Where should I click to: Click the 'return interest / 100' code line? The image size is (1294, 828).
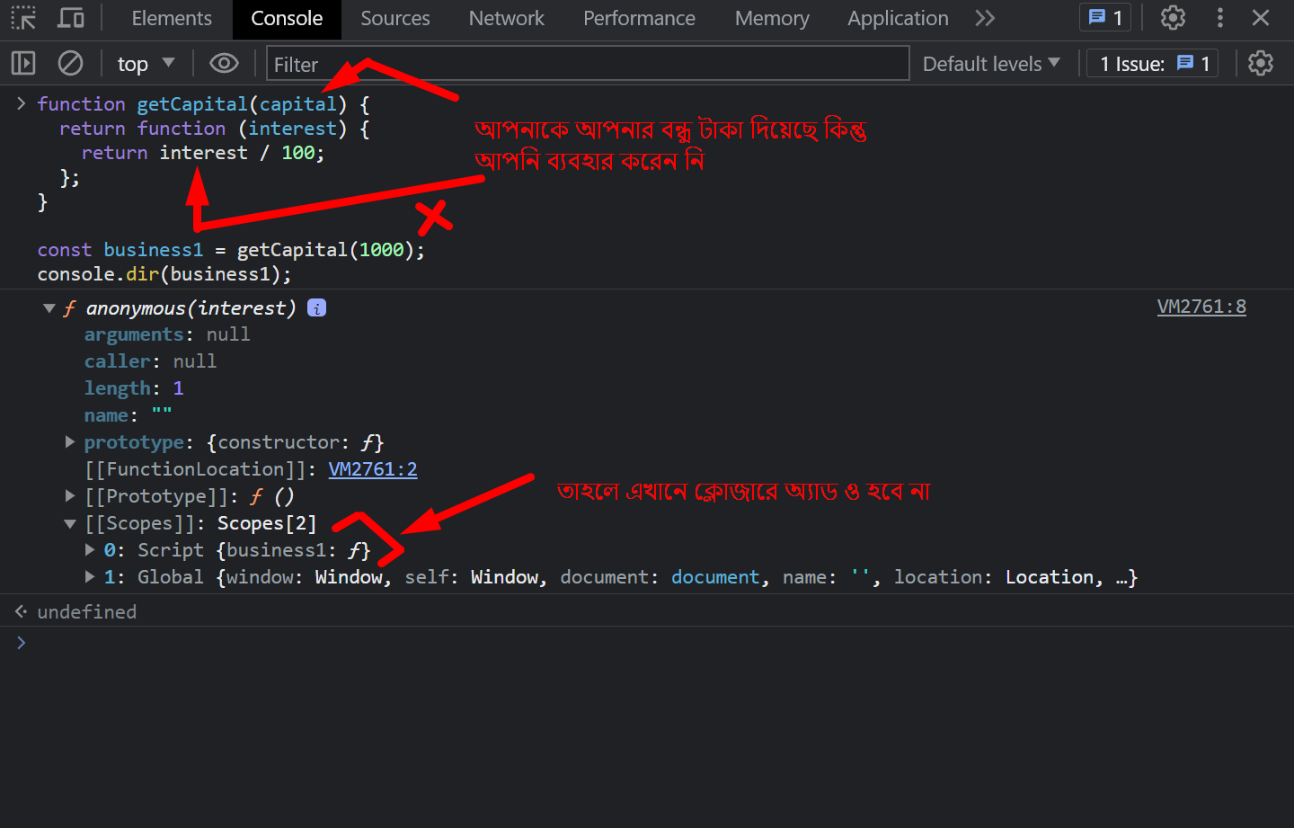[203, 153]
